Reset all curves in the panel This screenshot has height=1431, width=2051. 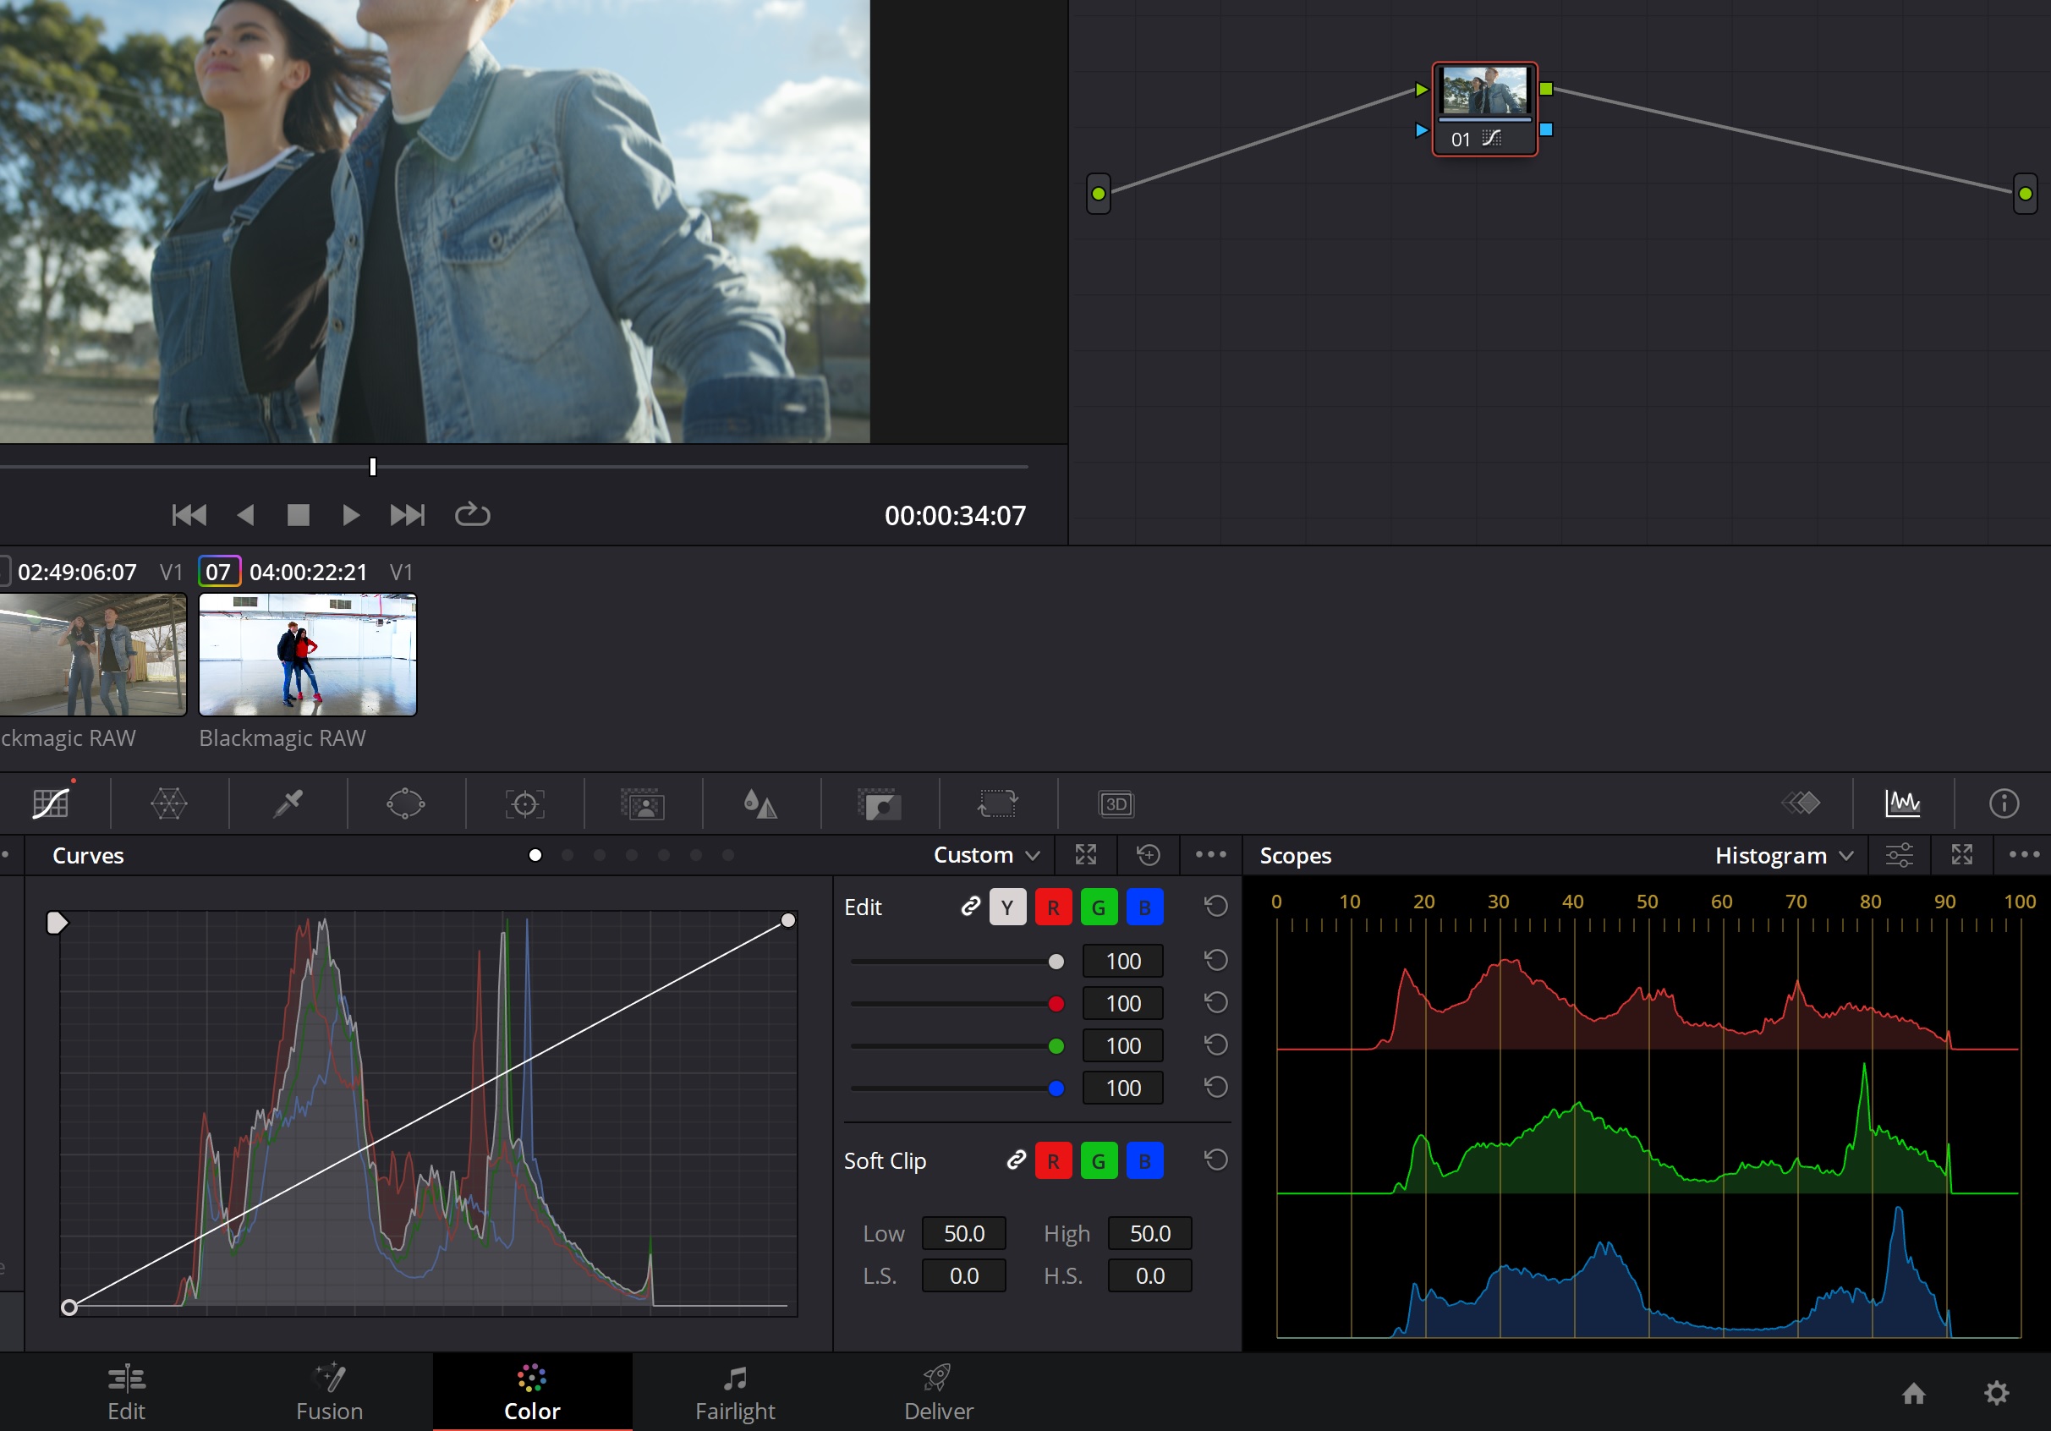1148,855
